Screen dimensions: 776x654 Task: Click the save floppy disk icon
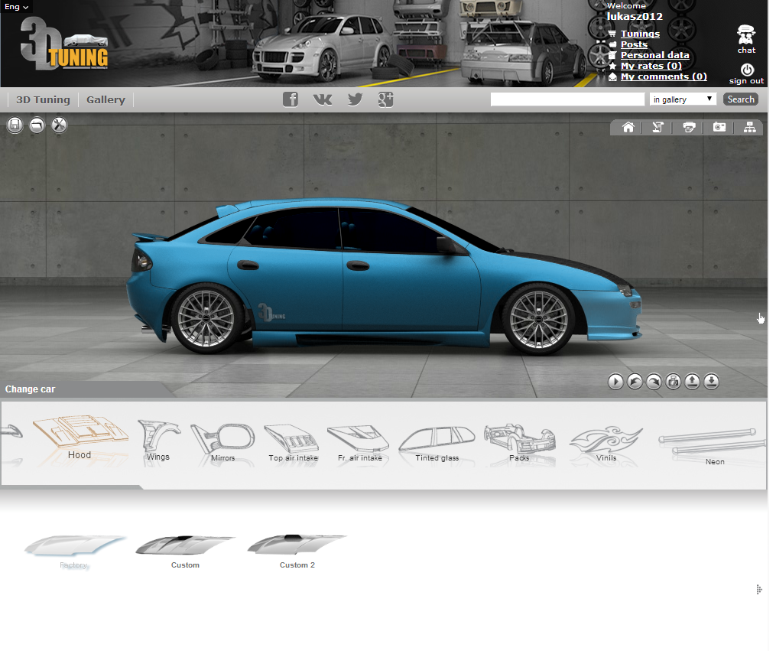(15, 125)
